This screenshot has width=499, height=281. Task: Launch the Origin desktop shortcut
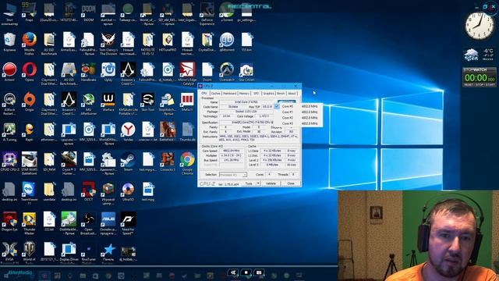[x=29, y=101]
